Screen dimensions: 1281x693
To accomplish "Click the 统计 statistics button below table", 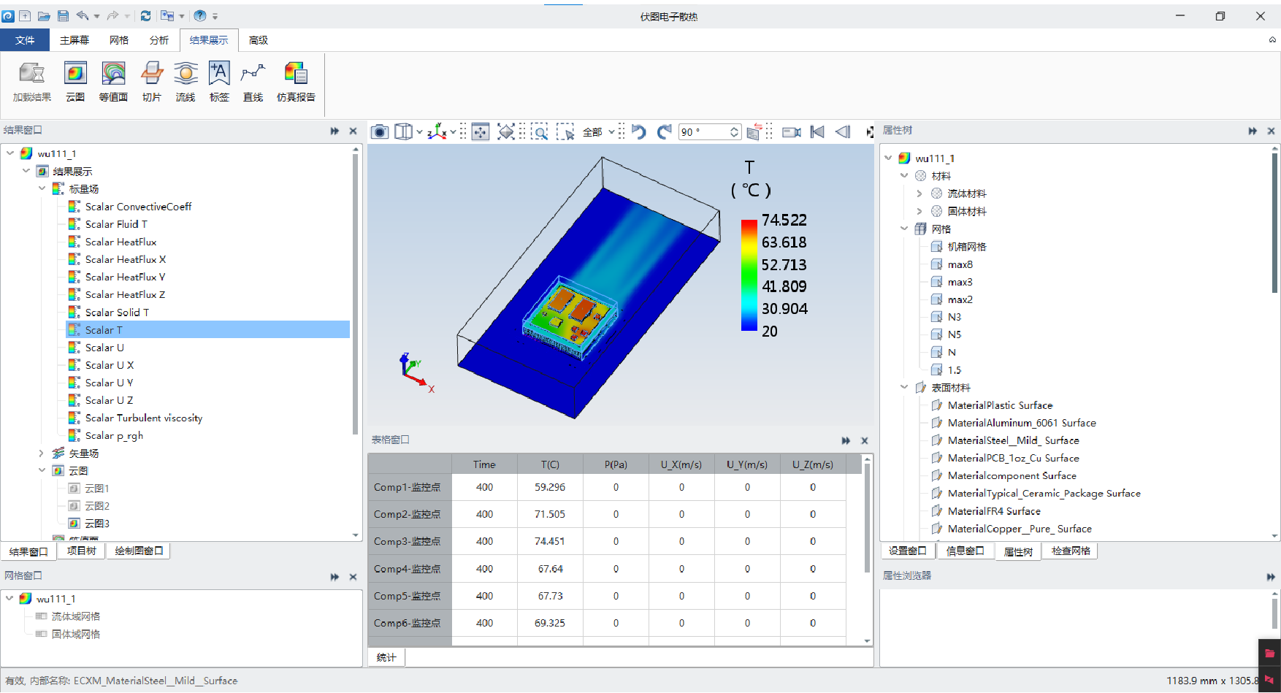I will click(386, 657).
